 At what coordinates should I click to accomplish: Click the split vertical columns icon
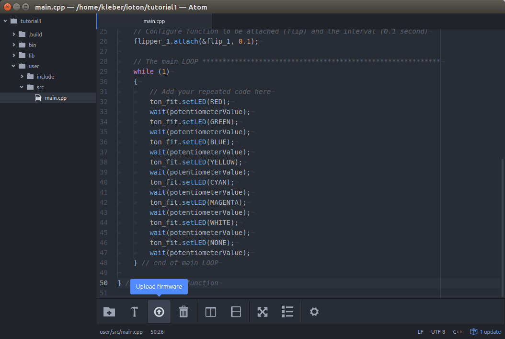click(211, 312)
